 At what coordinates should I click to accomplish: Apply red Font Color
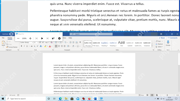point(50,46)
